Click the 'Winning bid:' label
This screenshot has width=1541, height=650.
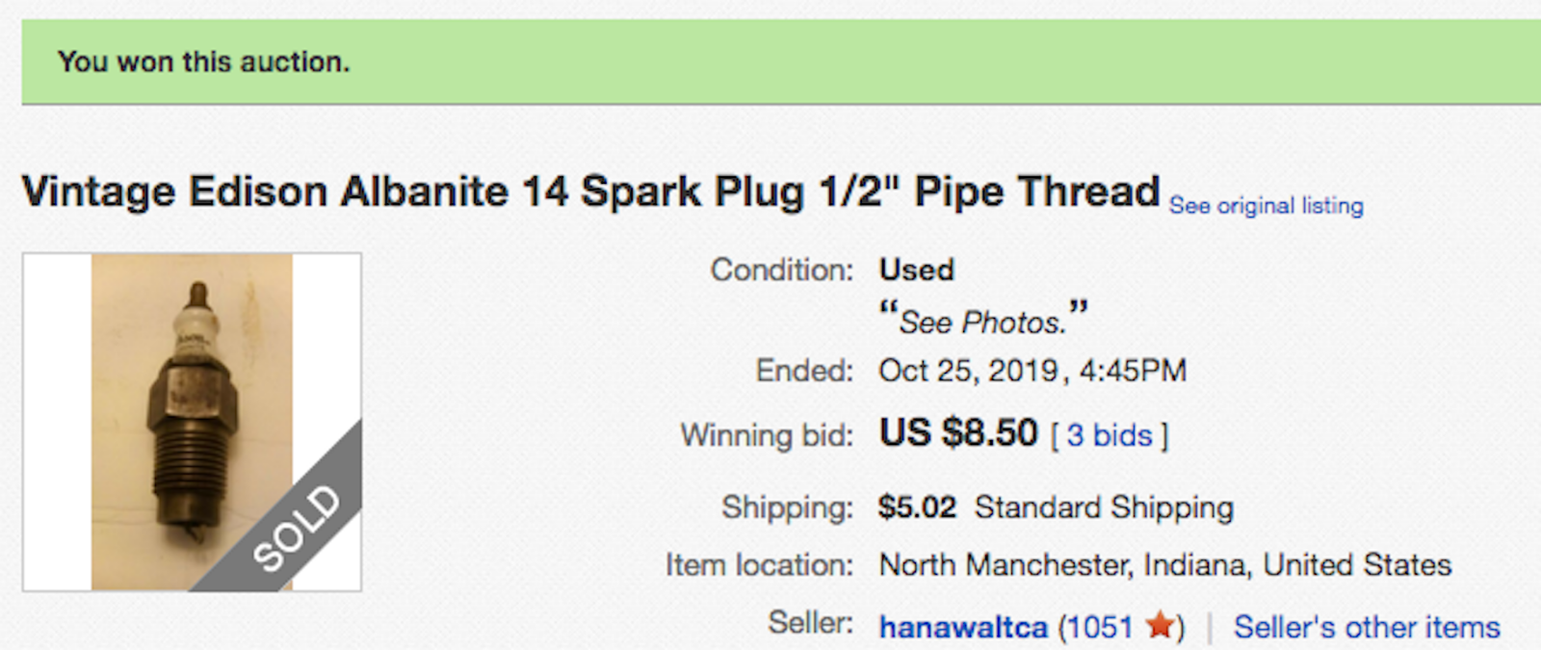(767, 435)
